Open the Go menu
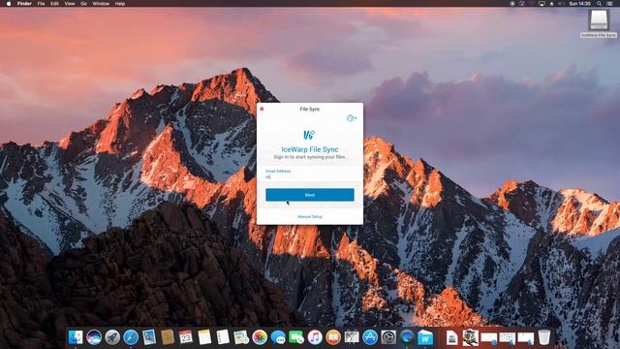 [84, 4]
